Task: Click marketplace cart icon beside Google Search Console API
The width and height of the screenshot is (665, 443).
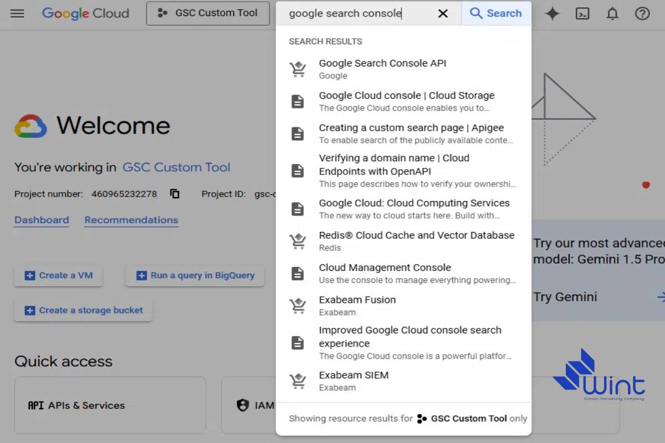Action: tap(298, 69)
